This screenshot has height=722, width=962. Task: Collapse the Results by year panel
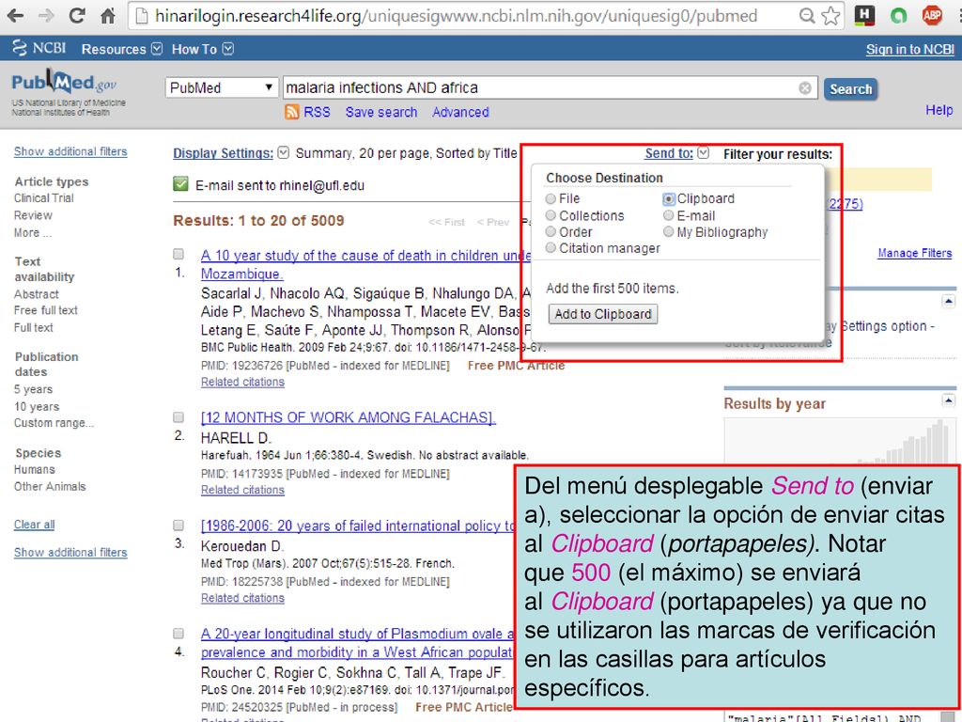tap(949, 400)
